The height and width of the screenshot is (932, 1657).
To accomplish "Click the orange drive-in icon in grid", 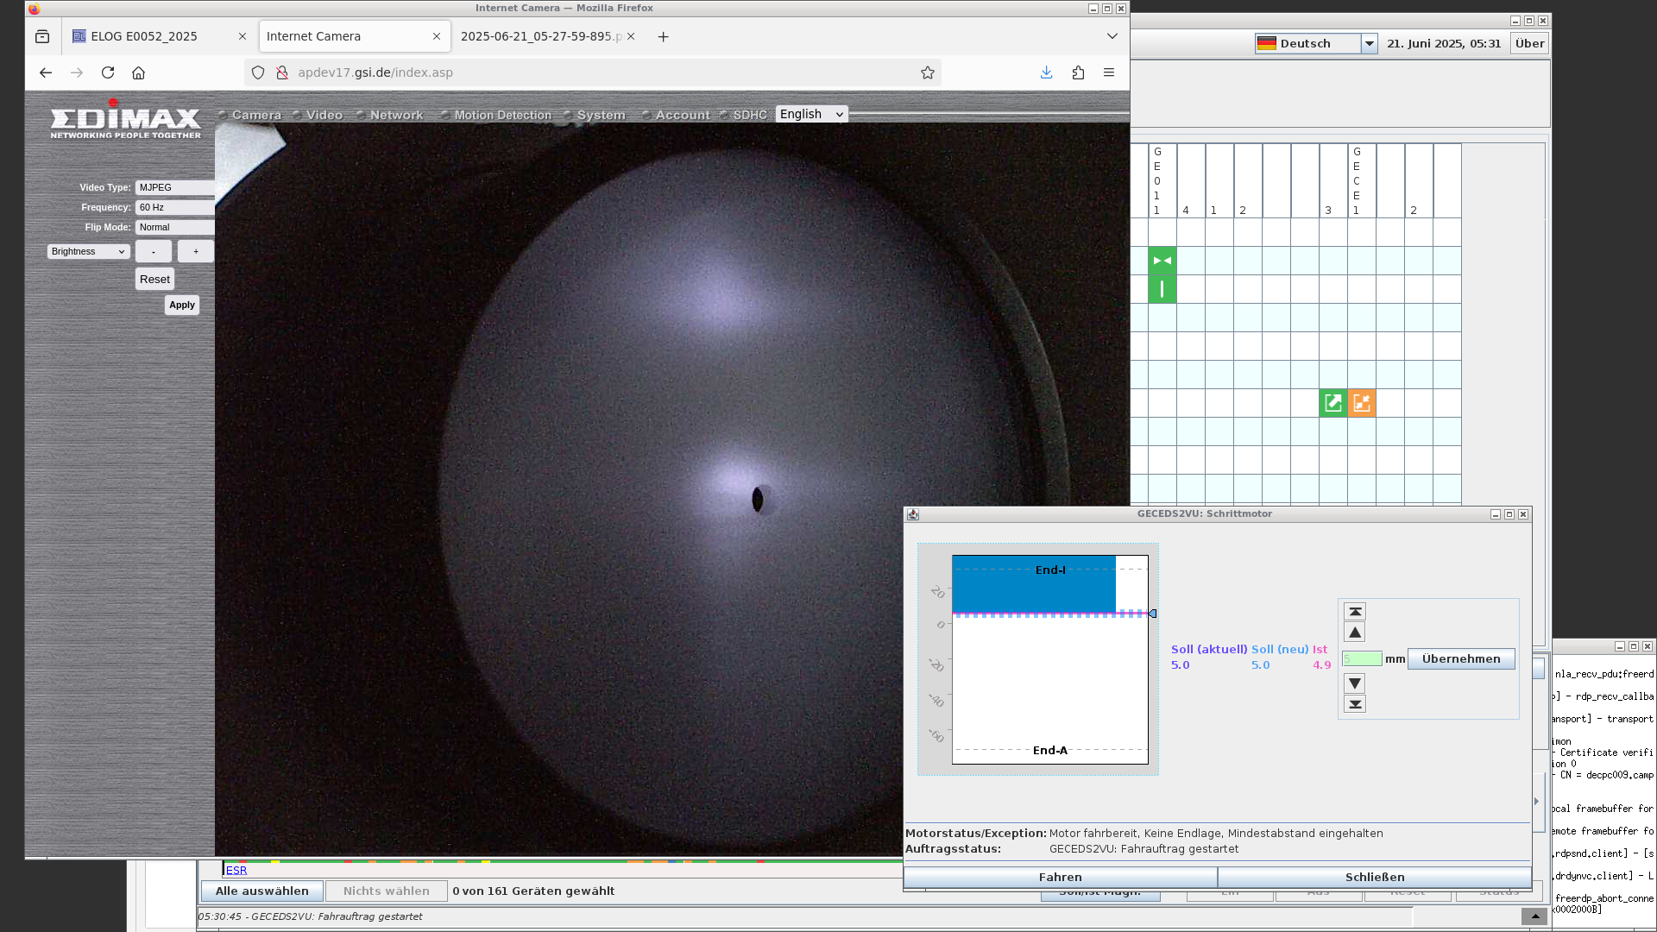I will (x=1362, y=403).
